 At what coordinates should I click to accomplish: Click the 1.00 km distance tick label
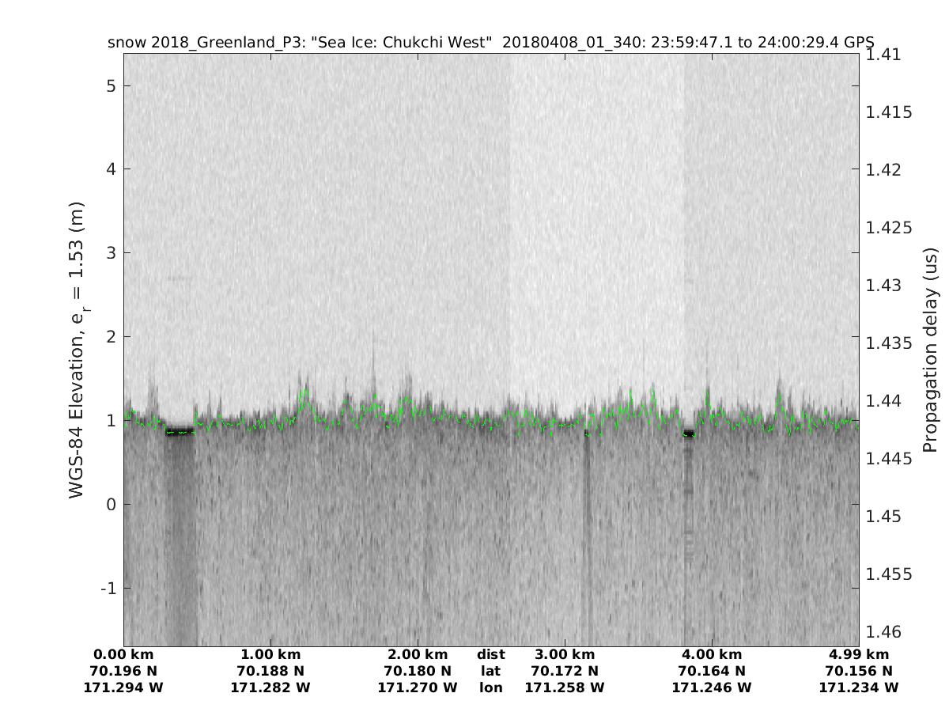(270, 655)
